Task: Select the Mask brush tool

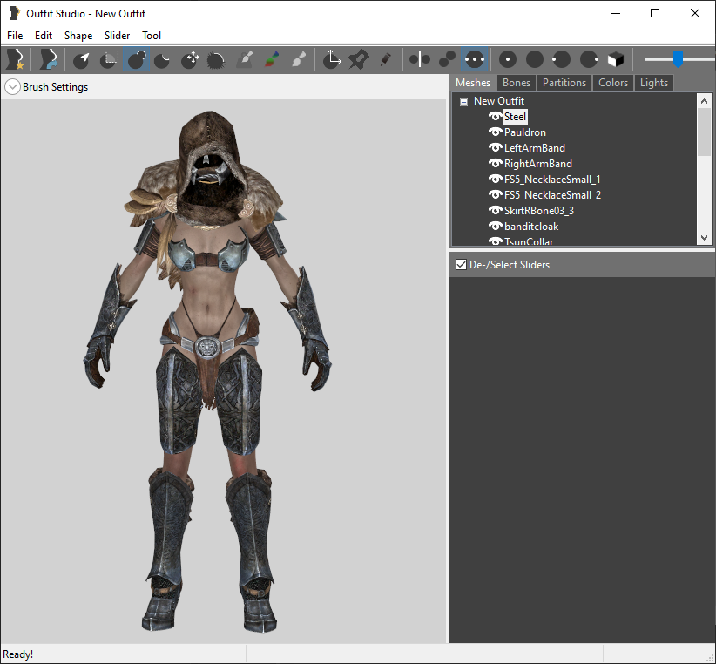Action: [109, 59]
